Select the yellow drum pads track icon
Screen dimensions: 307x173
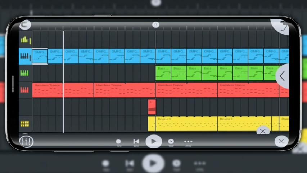[24, 124]
